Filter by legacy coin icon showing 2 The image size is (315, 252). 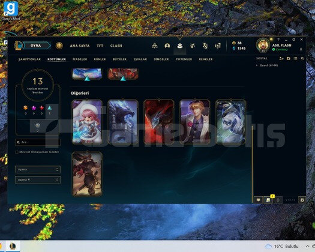point(38,125)
